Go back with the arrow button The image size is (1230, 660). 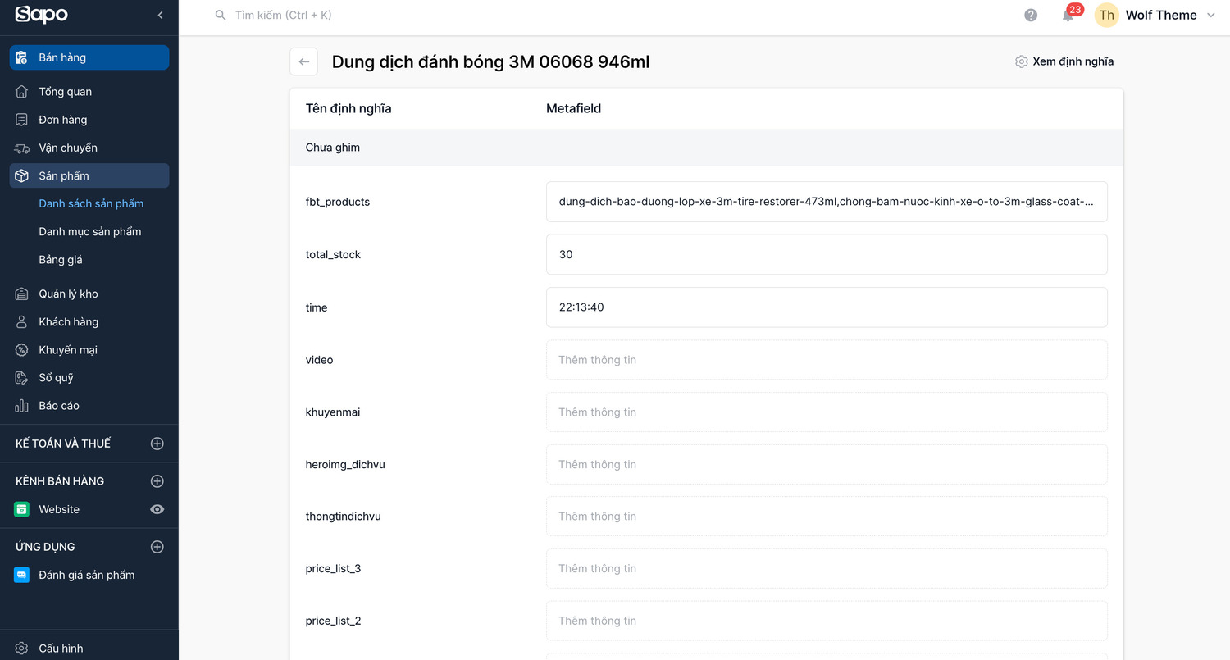[x=304, y=61]
